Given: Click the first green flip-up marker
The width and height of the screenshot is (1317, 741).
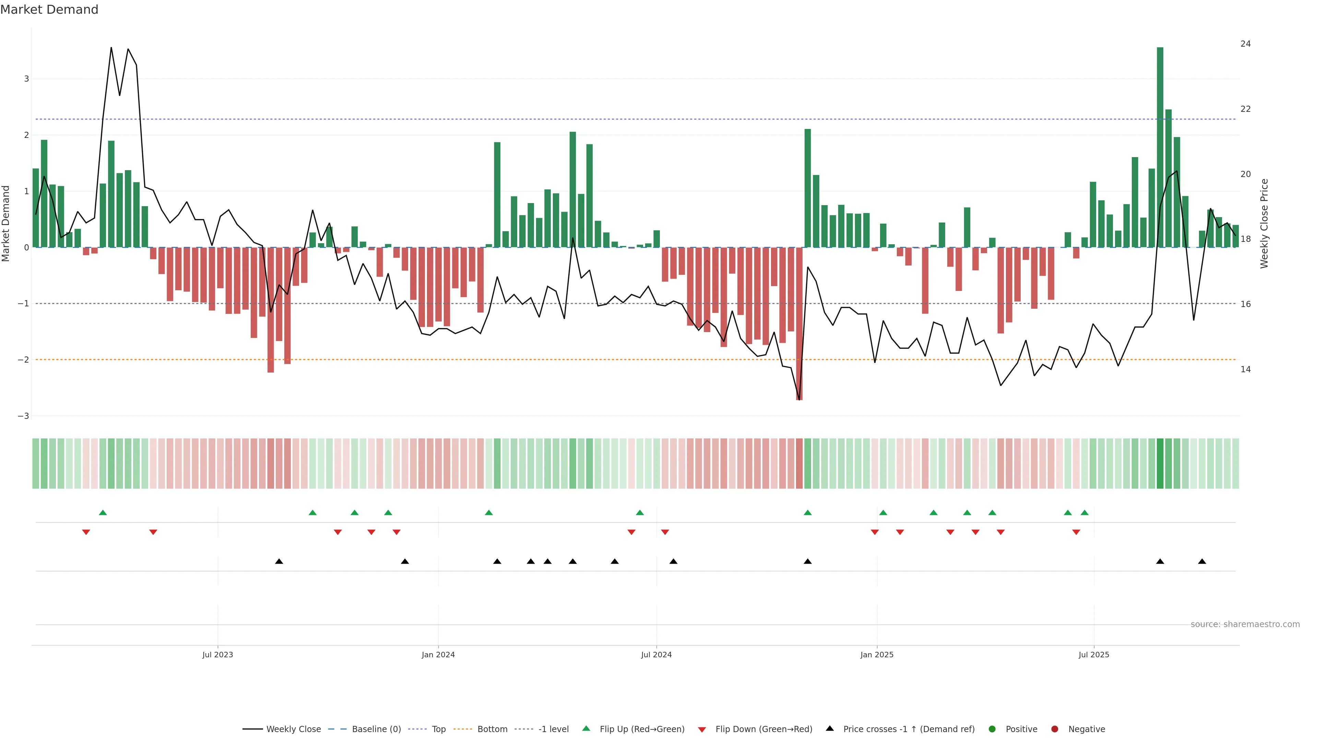Looking at the screenshot, I should point(103,513).
